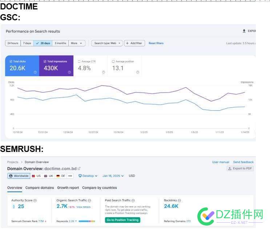
Task: Click the Reset filters link
Action: pyautogui.click(x=156, y=43)
